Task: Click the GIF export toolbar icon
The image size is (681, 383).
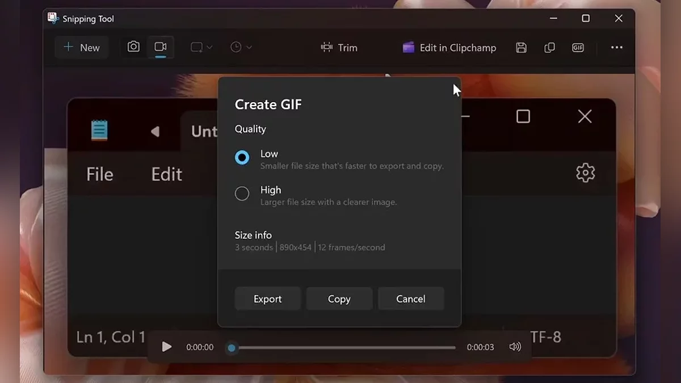Action: 578,48
